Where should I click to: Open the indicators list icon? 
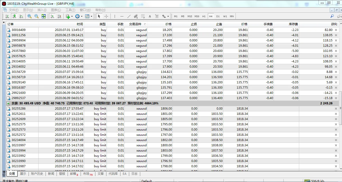tap(68, 16)
